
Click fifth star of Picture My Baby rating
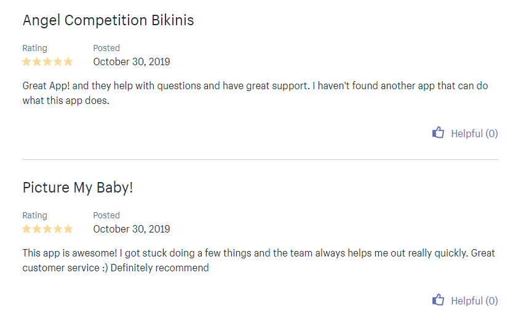(68, 229)
